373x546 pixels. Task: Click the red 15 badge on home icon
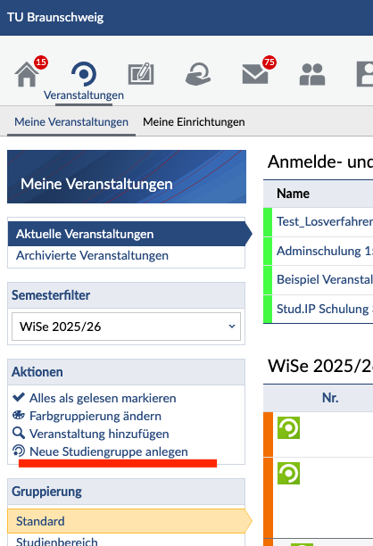pyautogui.click(x=41, y=62)
